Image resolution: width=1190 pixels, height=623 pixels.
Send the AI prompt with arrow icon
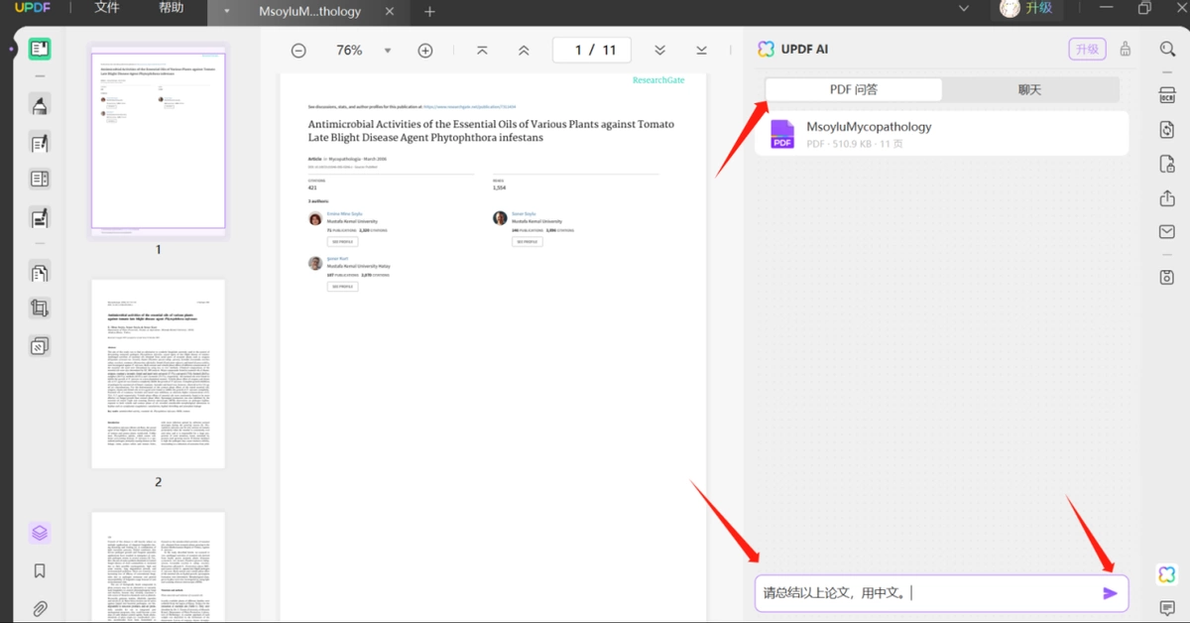[x=1110, y=593]
